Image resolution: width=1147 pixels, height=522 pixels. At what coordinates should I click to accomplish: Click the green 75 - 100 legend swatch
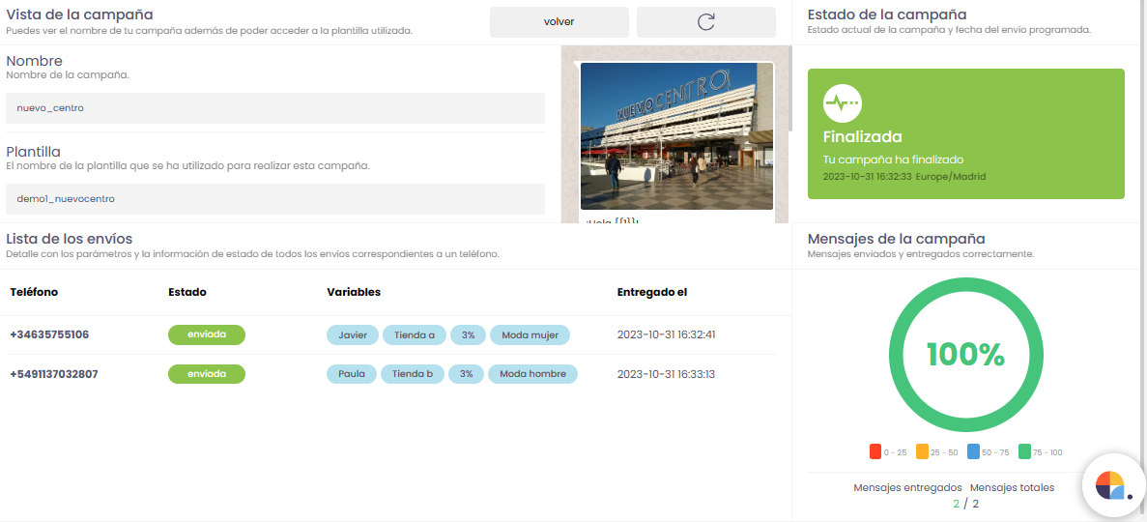[x=1025, y=451]
